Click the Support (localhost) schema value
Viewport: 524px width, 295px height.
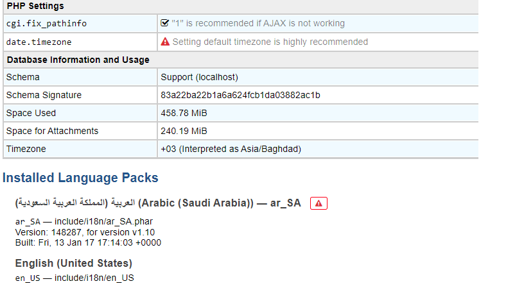[x=200, y=77]
